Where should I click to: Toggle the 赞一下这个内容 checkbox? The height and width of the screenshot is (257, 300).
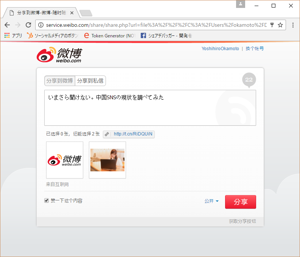tap(47, 200)
